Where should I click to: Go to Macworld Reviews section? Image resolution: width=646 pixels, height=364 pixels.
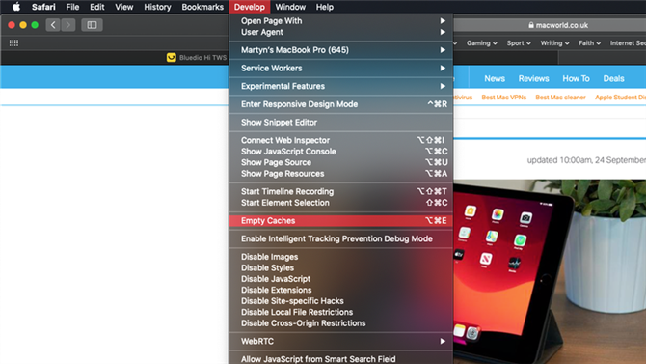tap(533, 78)
